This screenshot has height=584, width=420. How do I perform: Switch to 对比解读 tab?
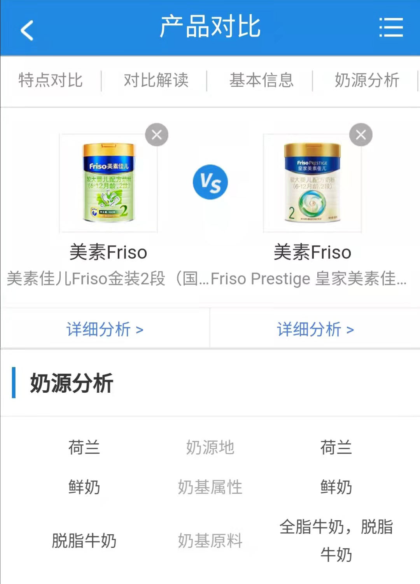click(156, 80)
